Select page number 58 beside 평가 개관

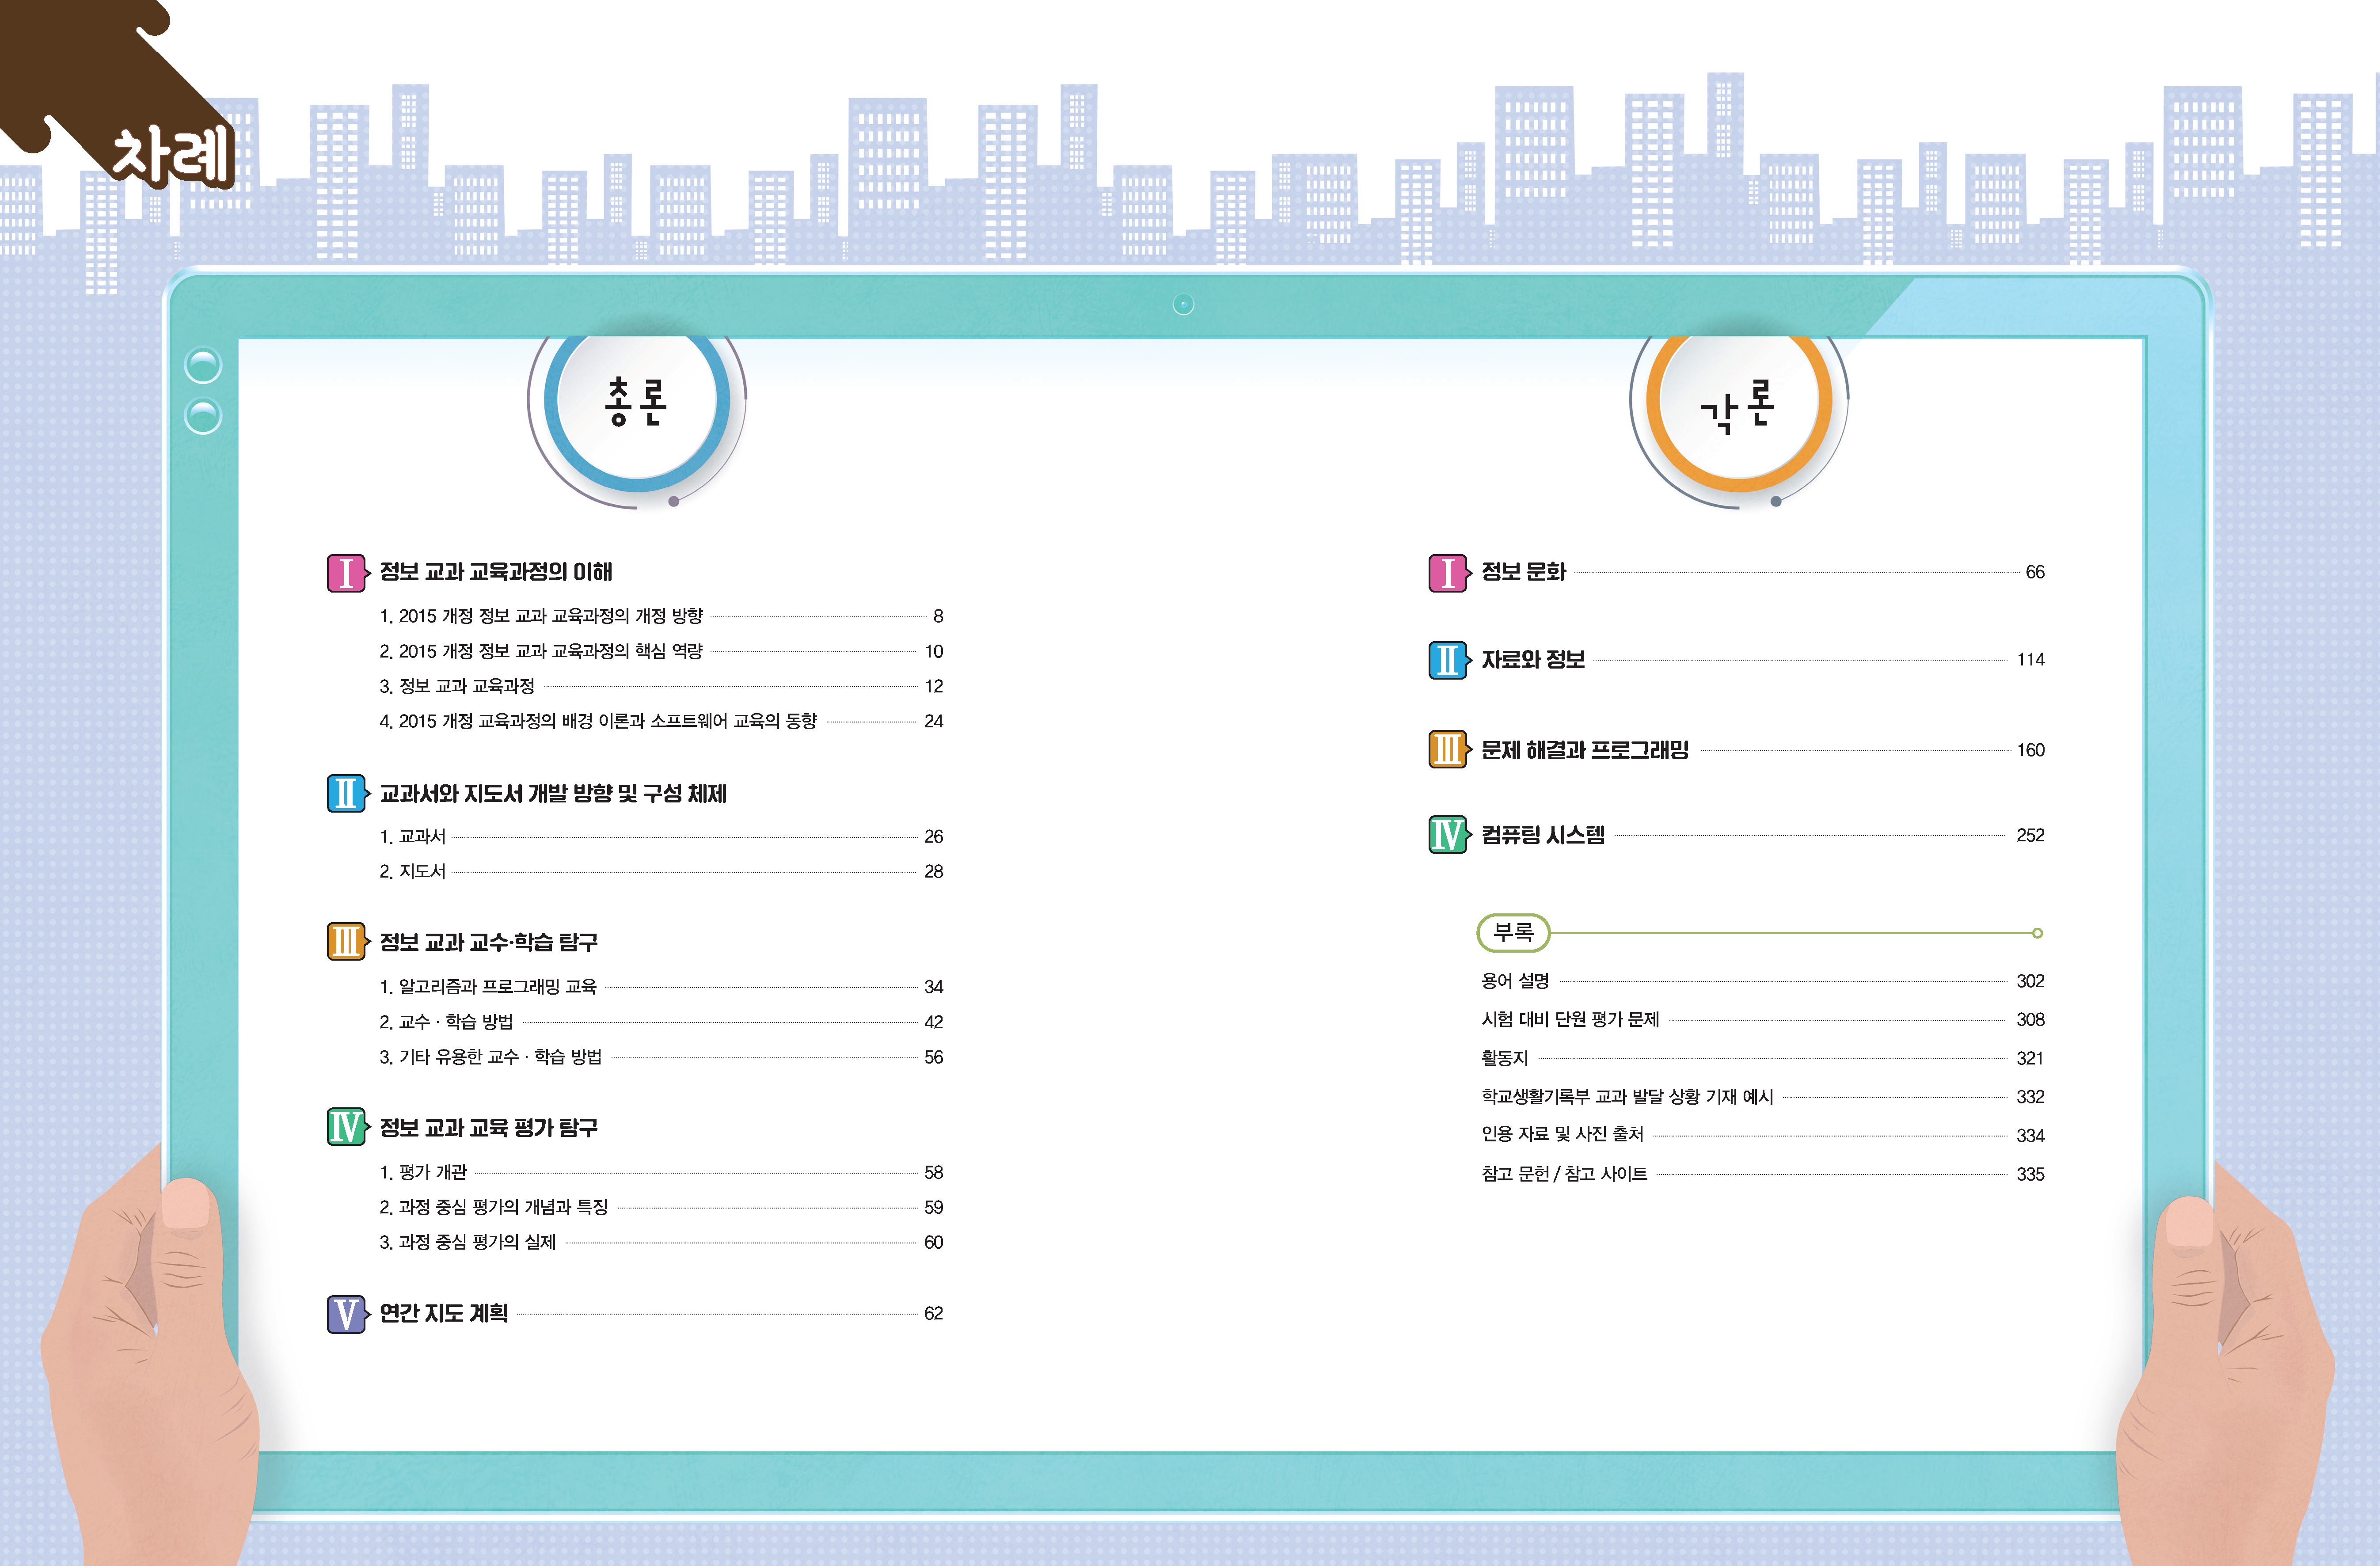[x=934, y=1172]
